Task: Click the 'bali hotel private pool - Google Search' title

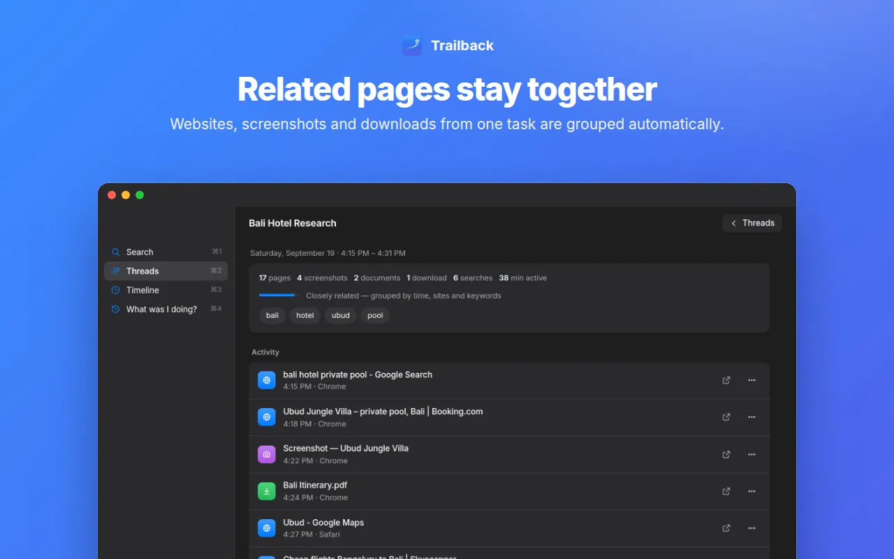Action: point(358,375)
